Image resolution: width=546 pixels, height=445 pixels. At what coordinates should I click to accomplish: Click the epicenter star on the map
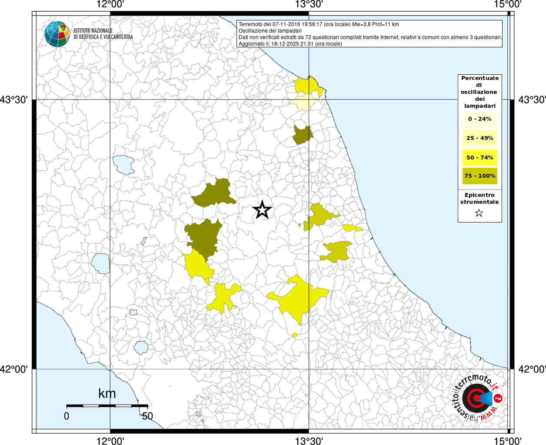tap(262, 210)
